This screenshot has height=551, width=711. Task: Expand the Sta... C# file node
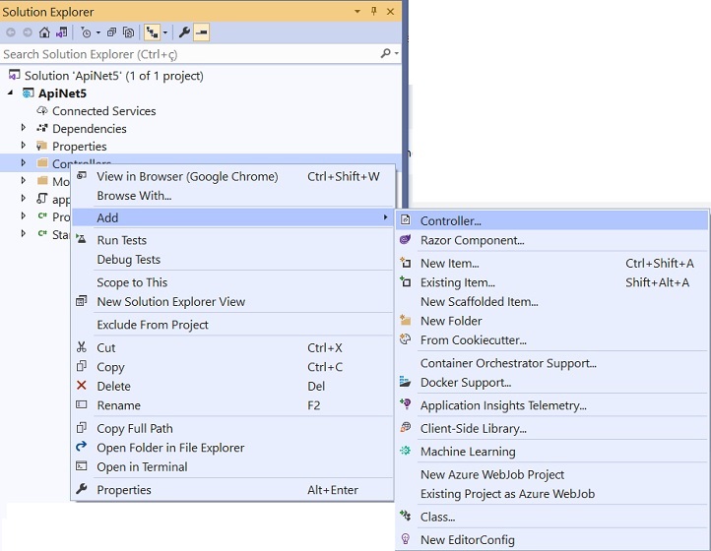[23, 234]
